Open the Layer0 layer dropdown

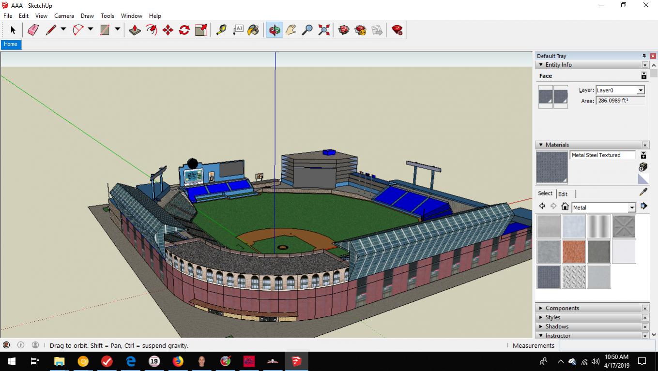pyautogui.click(x=641, y=90)
